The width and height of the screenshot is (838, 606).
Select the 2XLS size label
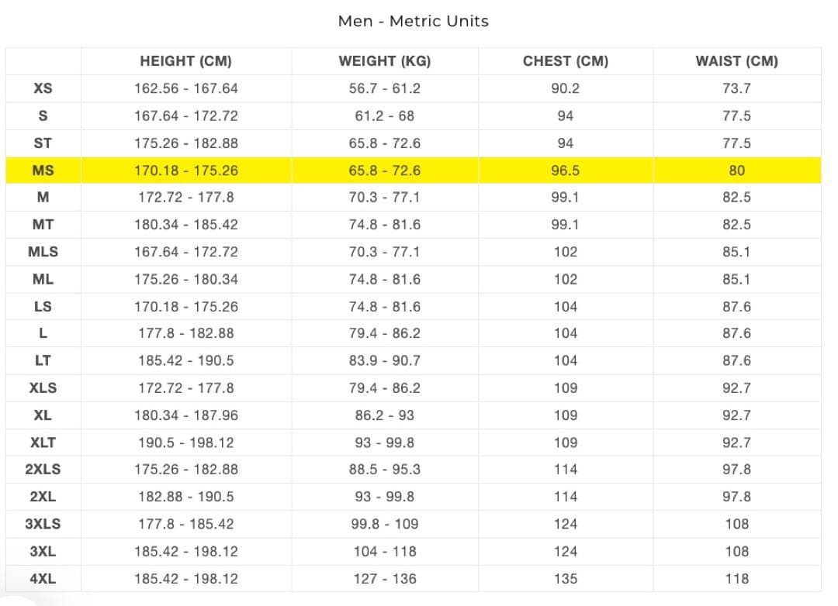point(43,470)
